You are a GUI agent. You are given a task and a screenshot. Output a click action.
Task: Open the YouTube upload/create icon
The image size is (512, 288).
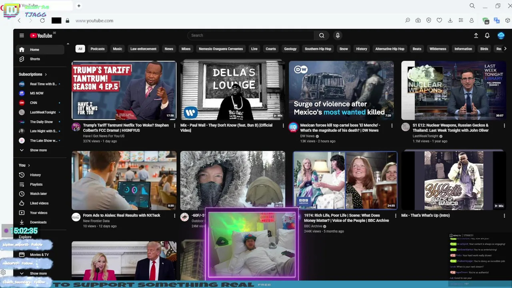(x=476, y=36)
